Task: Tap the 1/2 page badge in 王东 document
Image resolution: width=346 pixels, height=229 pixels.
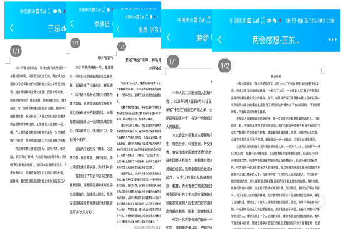Action: 224,66
